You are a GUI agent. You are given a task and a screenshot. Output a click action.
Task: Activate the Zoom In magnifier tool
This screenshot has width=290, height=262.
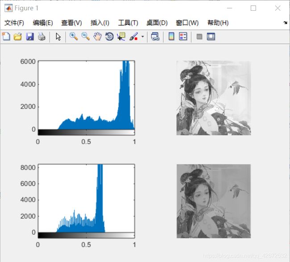click(x=74, y=37)
